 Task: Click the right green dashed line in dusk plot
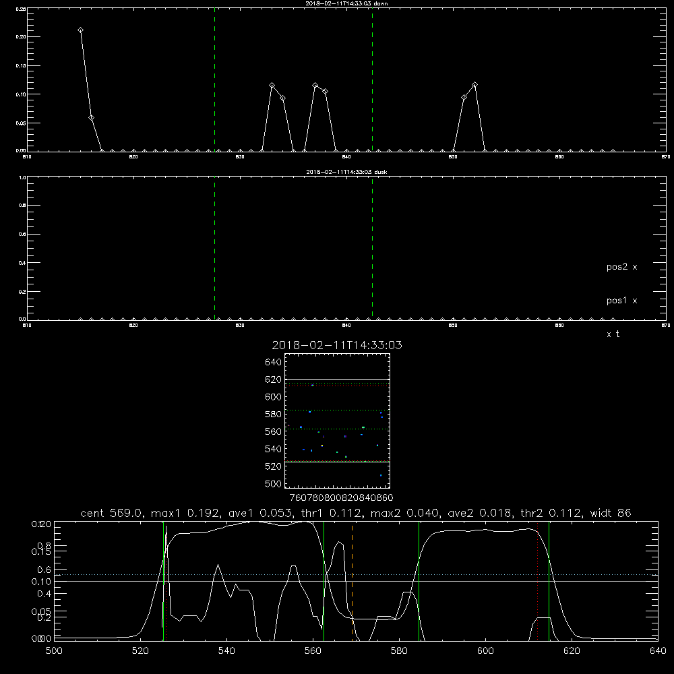point(372,248)
